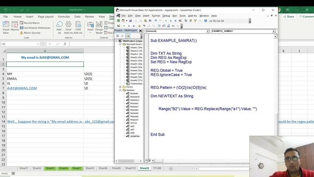Open the Format menu in VBA editor
Image resolution: width=314 pixels, height=177 pixels.
point(156,16)
